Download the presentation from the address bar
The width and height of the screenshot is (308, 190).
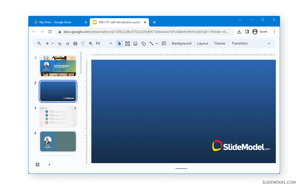239,31
